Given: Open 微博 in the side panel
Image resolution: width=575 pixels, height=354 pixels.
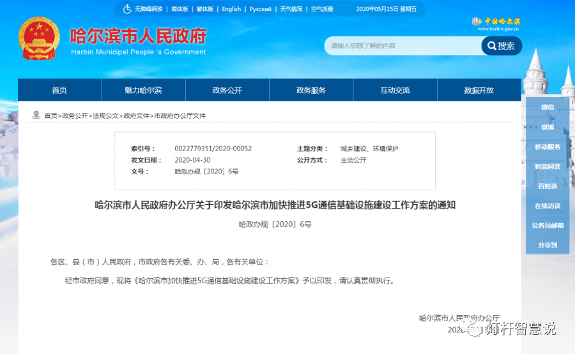Looking at the screenshot, I should tap(548, 127).
